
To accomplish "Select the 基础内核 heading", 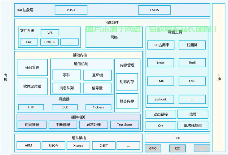I will pyautogui.click(x=80, y=55).
